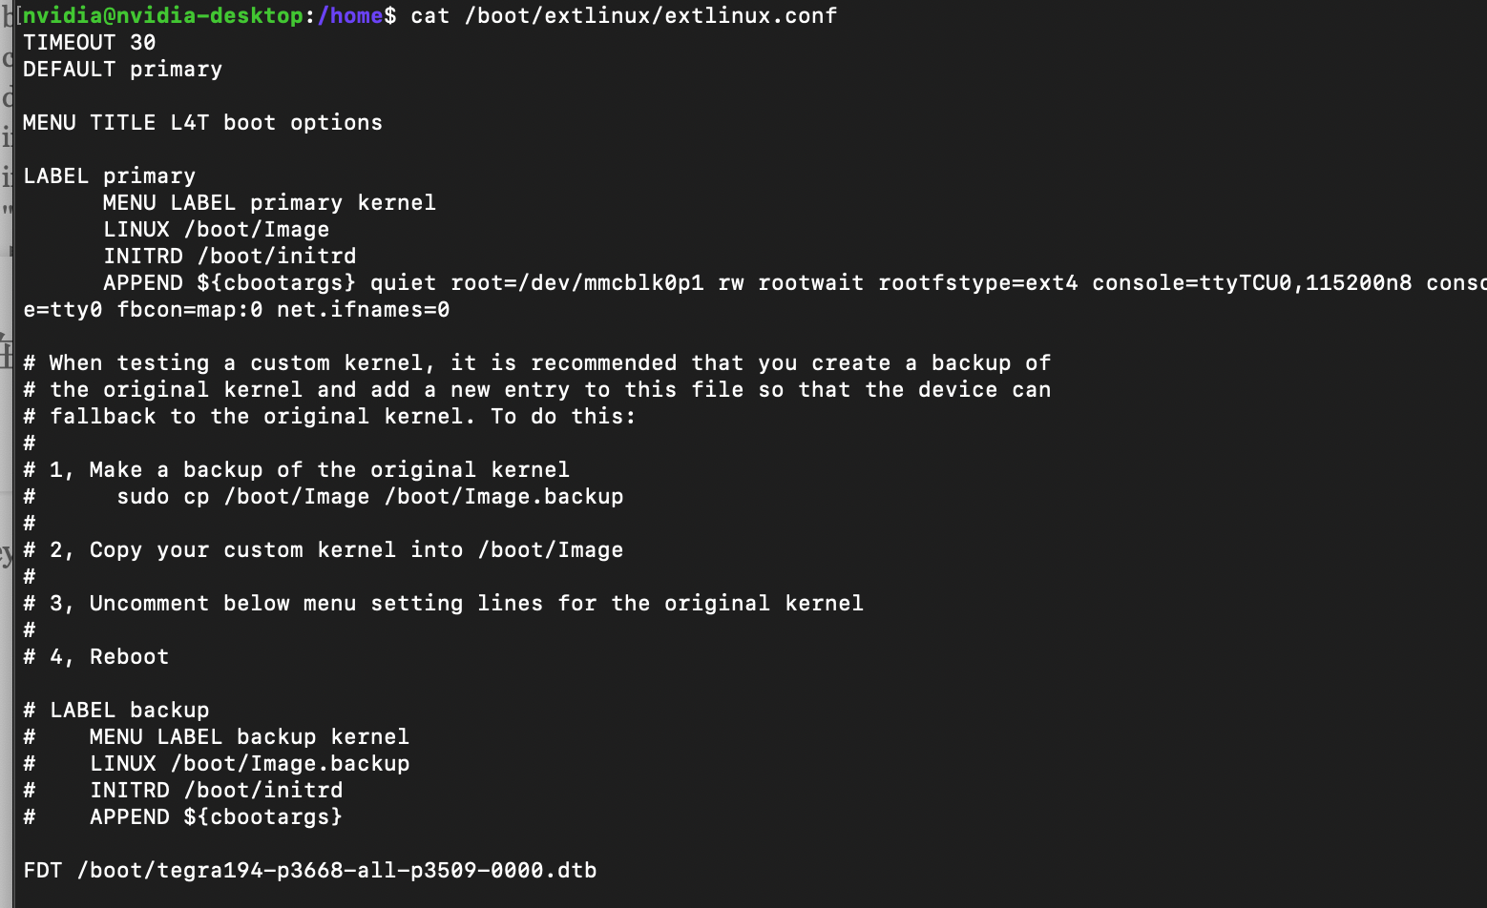1487x908 pixels.
Task: Click the LINUX /boot/Image line
Action: (x=217, y=229)
